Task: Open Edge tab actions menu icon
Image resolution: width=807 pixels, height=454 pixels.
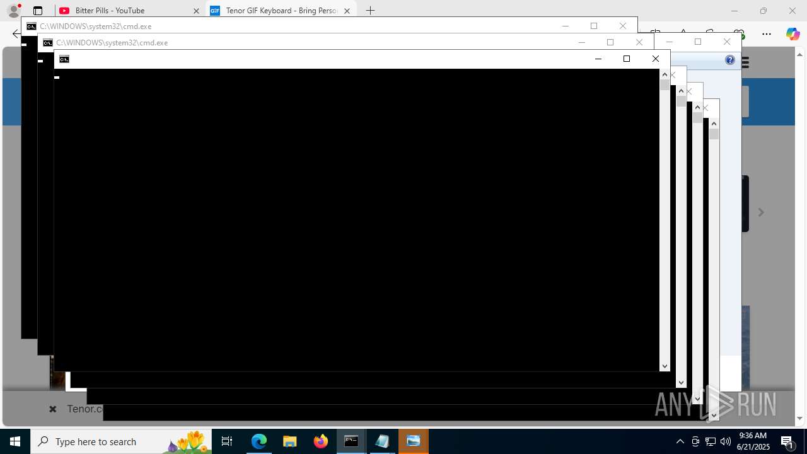Action: pyautogui.click(x=38, y=11)
